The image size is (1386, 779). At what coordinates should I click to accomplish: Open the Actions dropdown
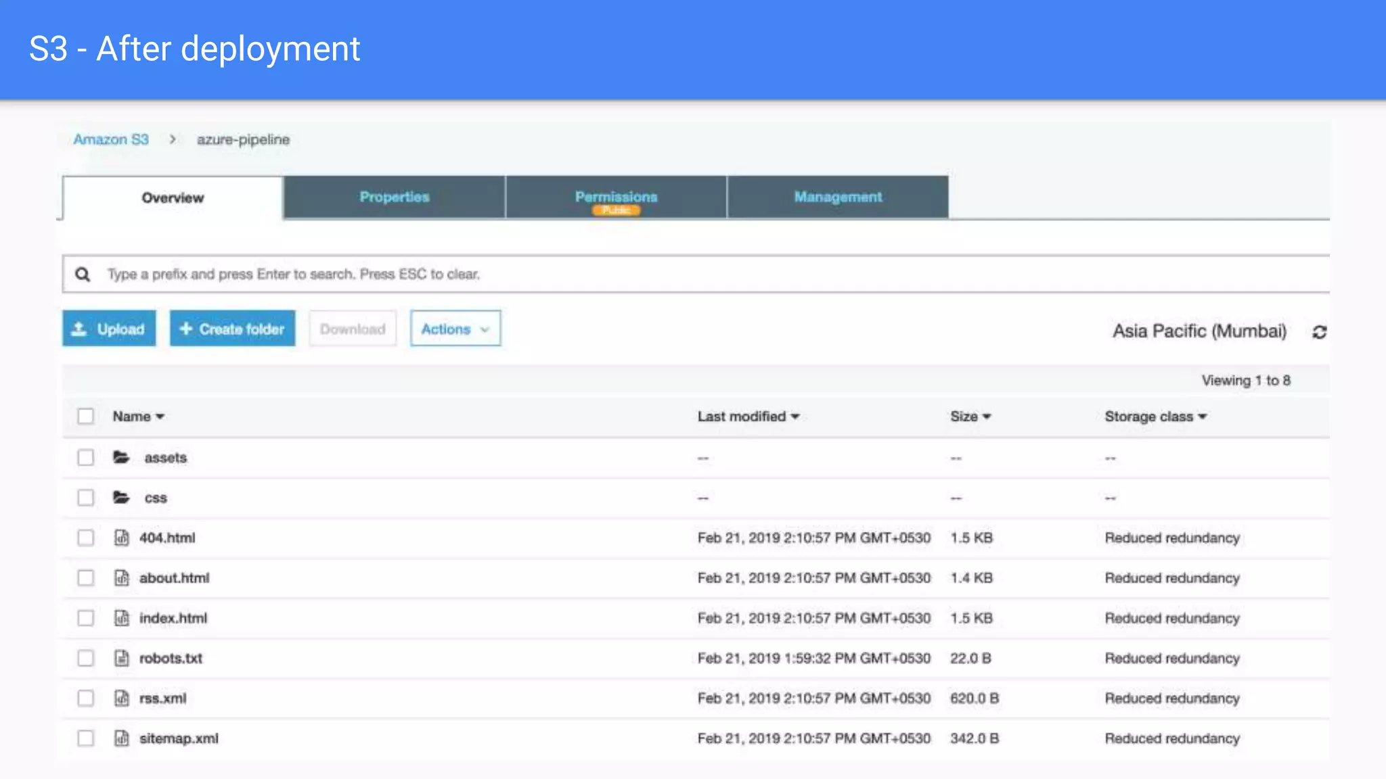coord(455,329)
